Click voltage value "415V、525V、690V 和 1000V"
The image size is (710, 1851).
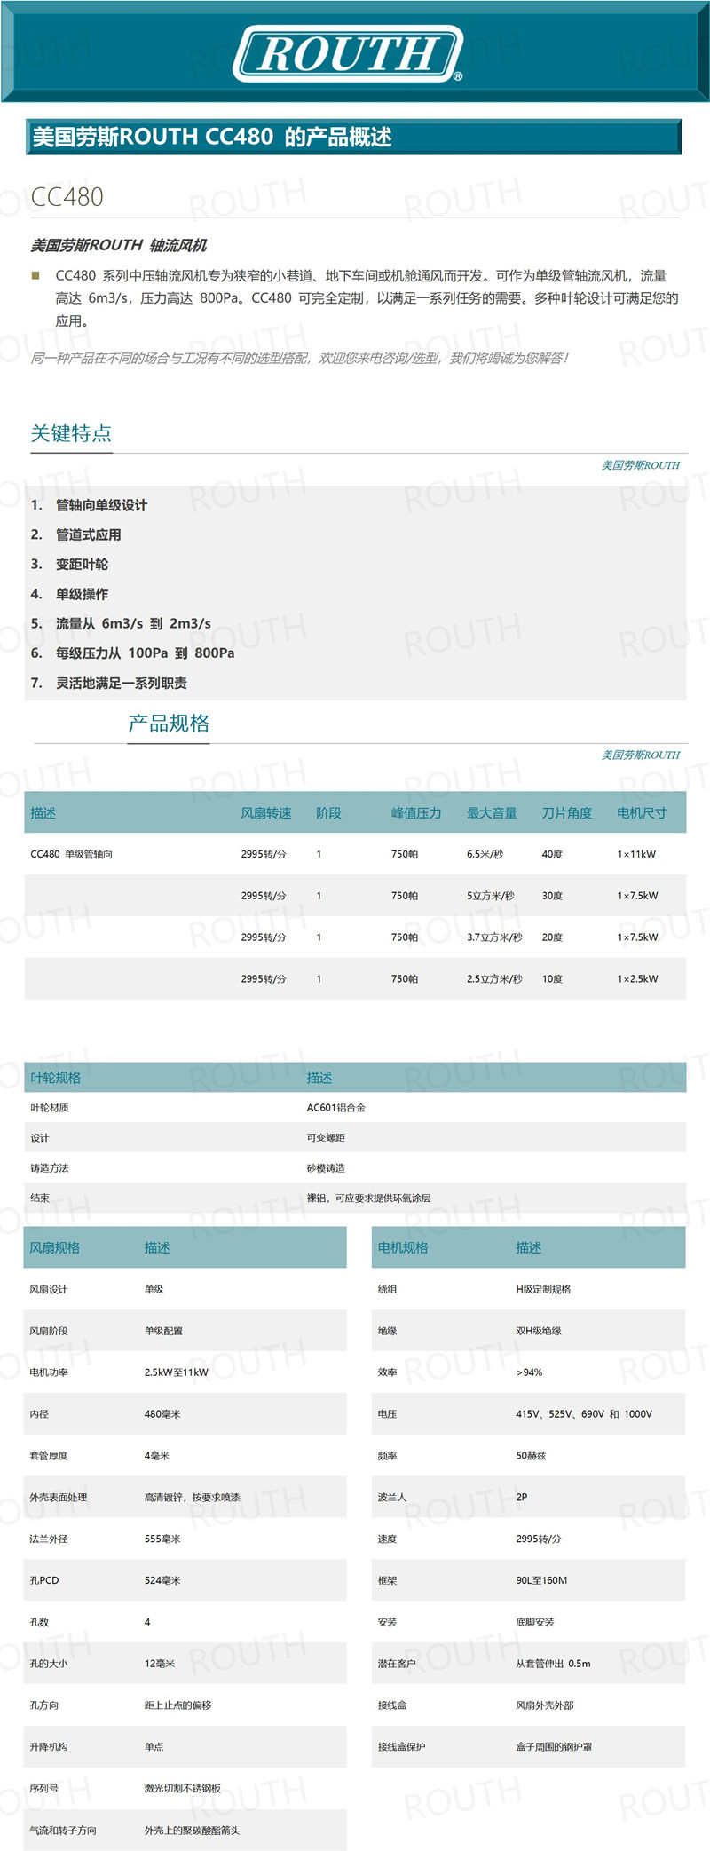584,1414
